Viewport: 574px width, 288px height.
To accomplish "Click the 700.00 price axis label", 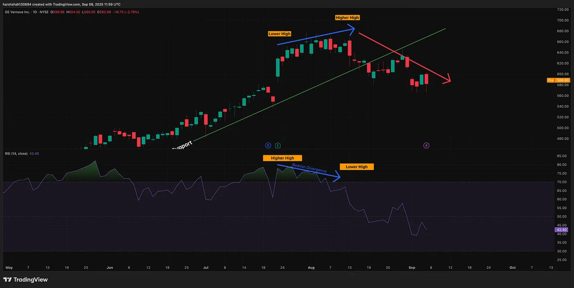I will pos(563,20).
